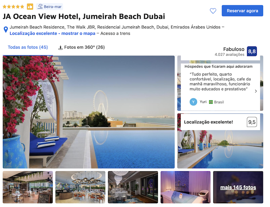
Task: Open Fotos em 360° (26) tab
Action: coord(84,47)
